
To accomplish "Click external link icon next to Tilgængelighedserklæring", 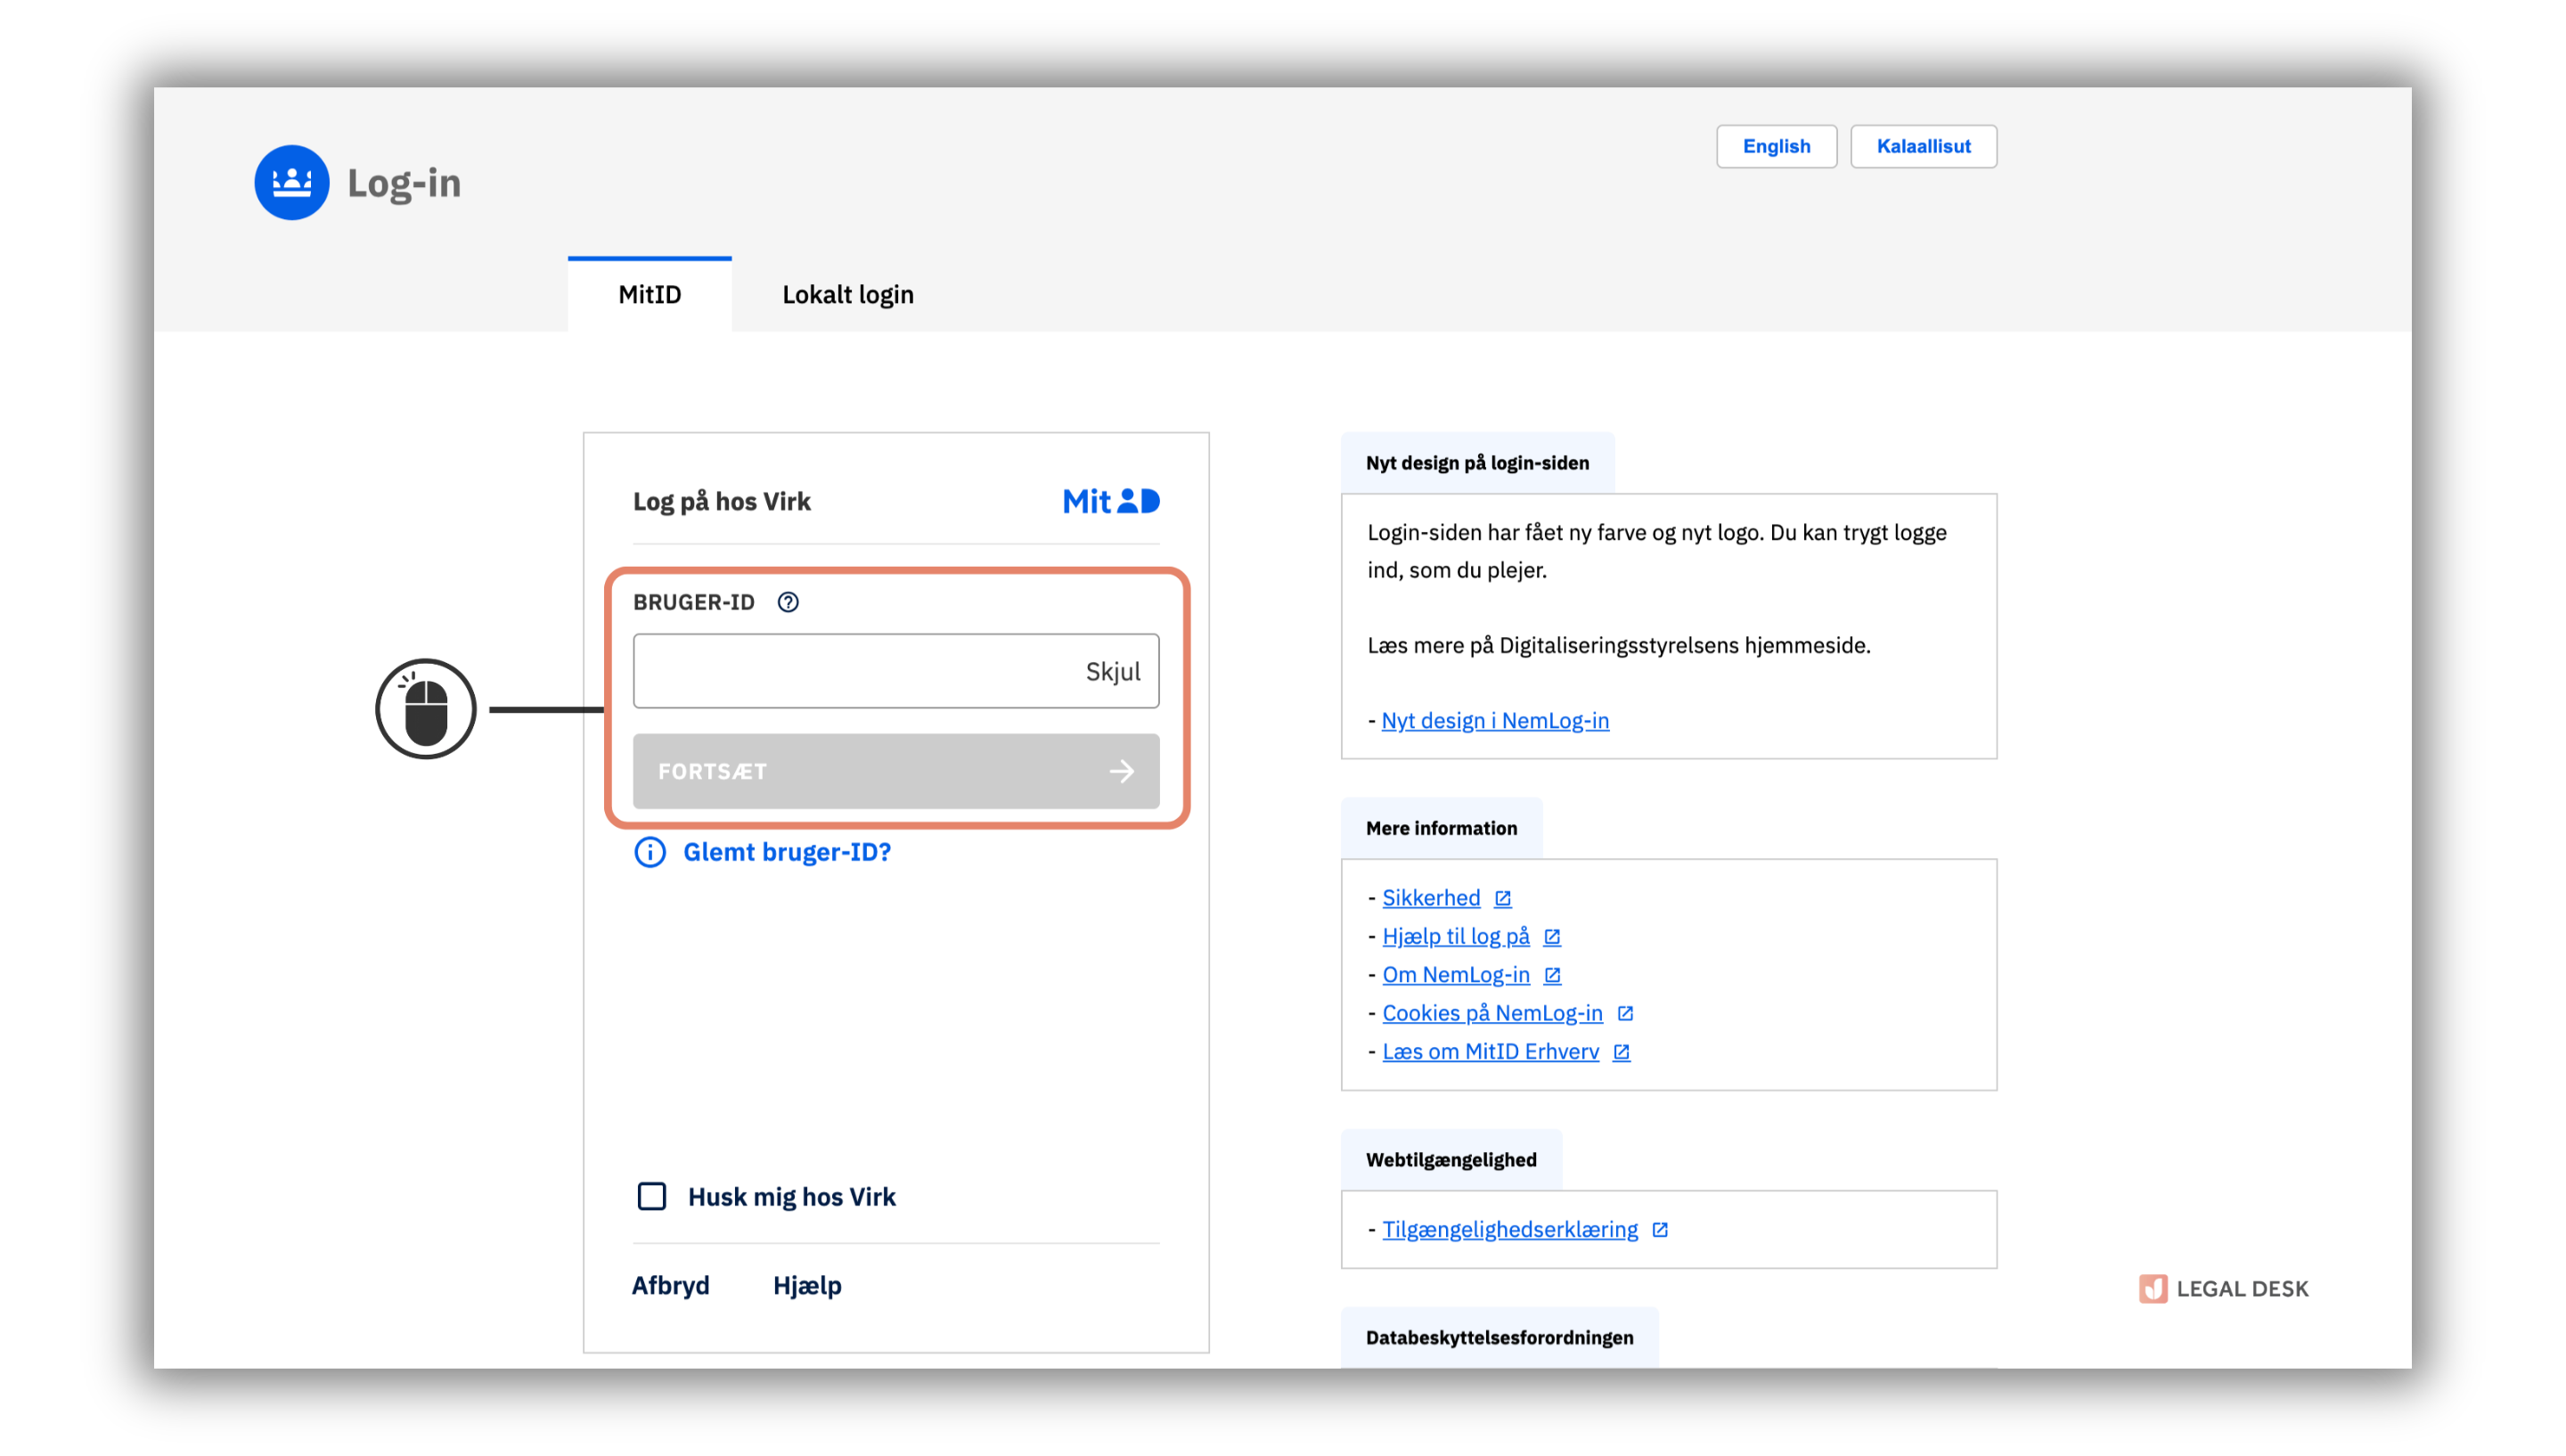I will (x=1659, y=1230).
